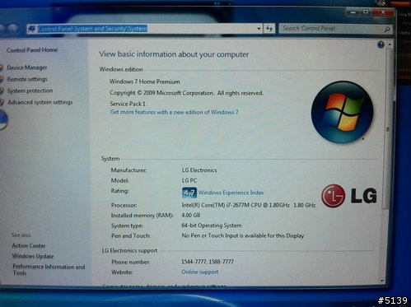Click the Device Manager shield icon

(x=2, y=67)
